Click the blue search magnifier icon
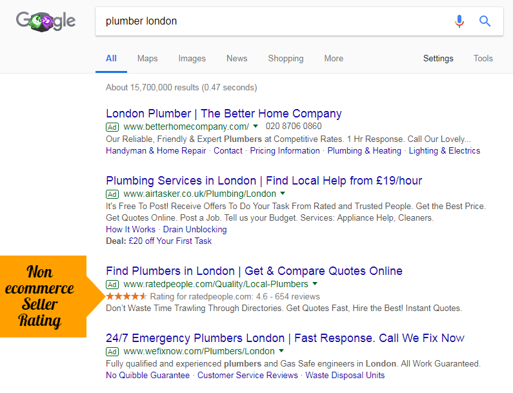513x393 pixels. click(485, 21)
